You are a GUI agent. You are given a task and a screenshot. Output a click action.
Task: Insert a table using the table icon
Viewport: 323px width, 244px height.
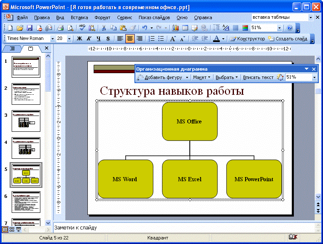185,28
